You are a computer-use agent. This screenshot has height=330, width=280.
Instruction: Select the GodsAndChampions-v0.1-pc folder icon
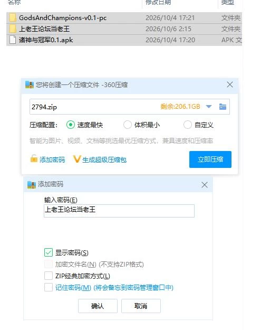coord(13,17)
